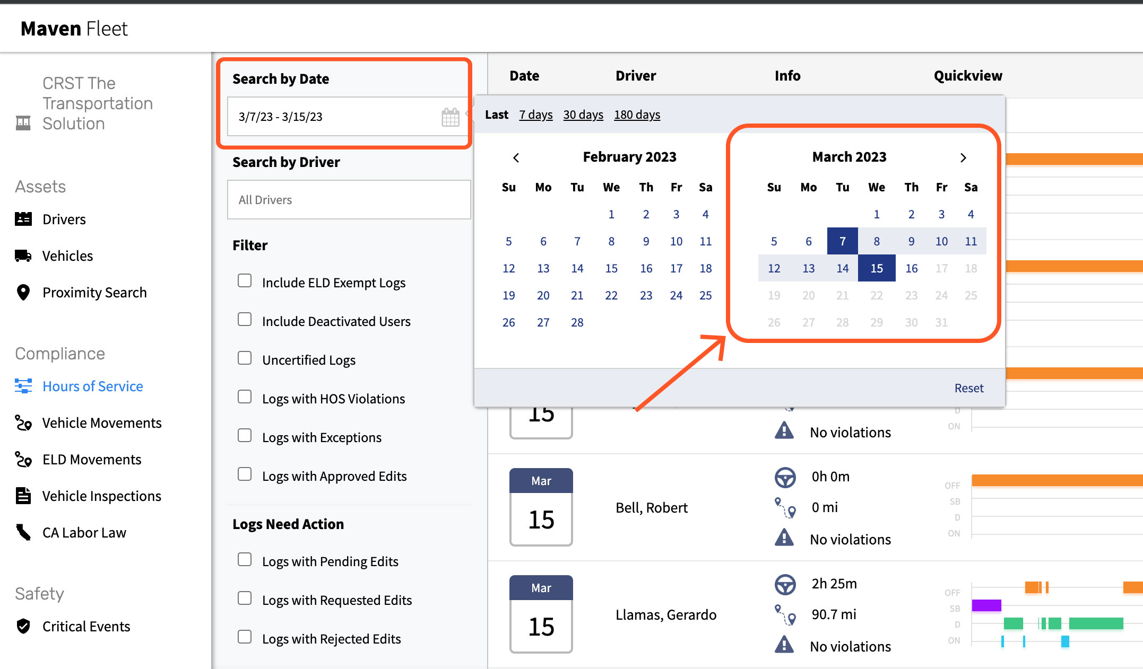Go to next month after March 2023

(963, 157)
